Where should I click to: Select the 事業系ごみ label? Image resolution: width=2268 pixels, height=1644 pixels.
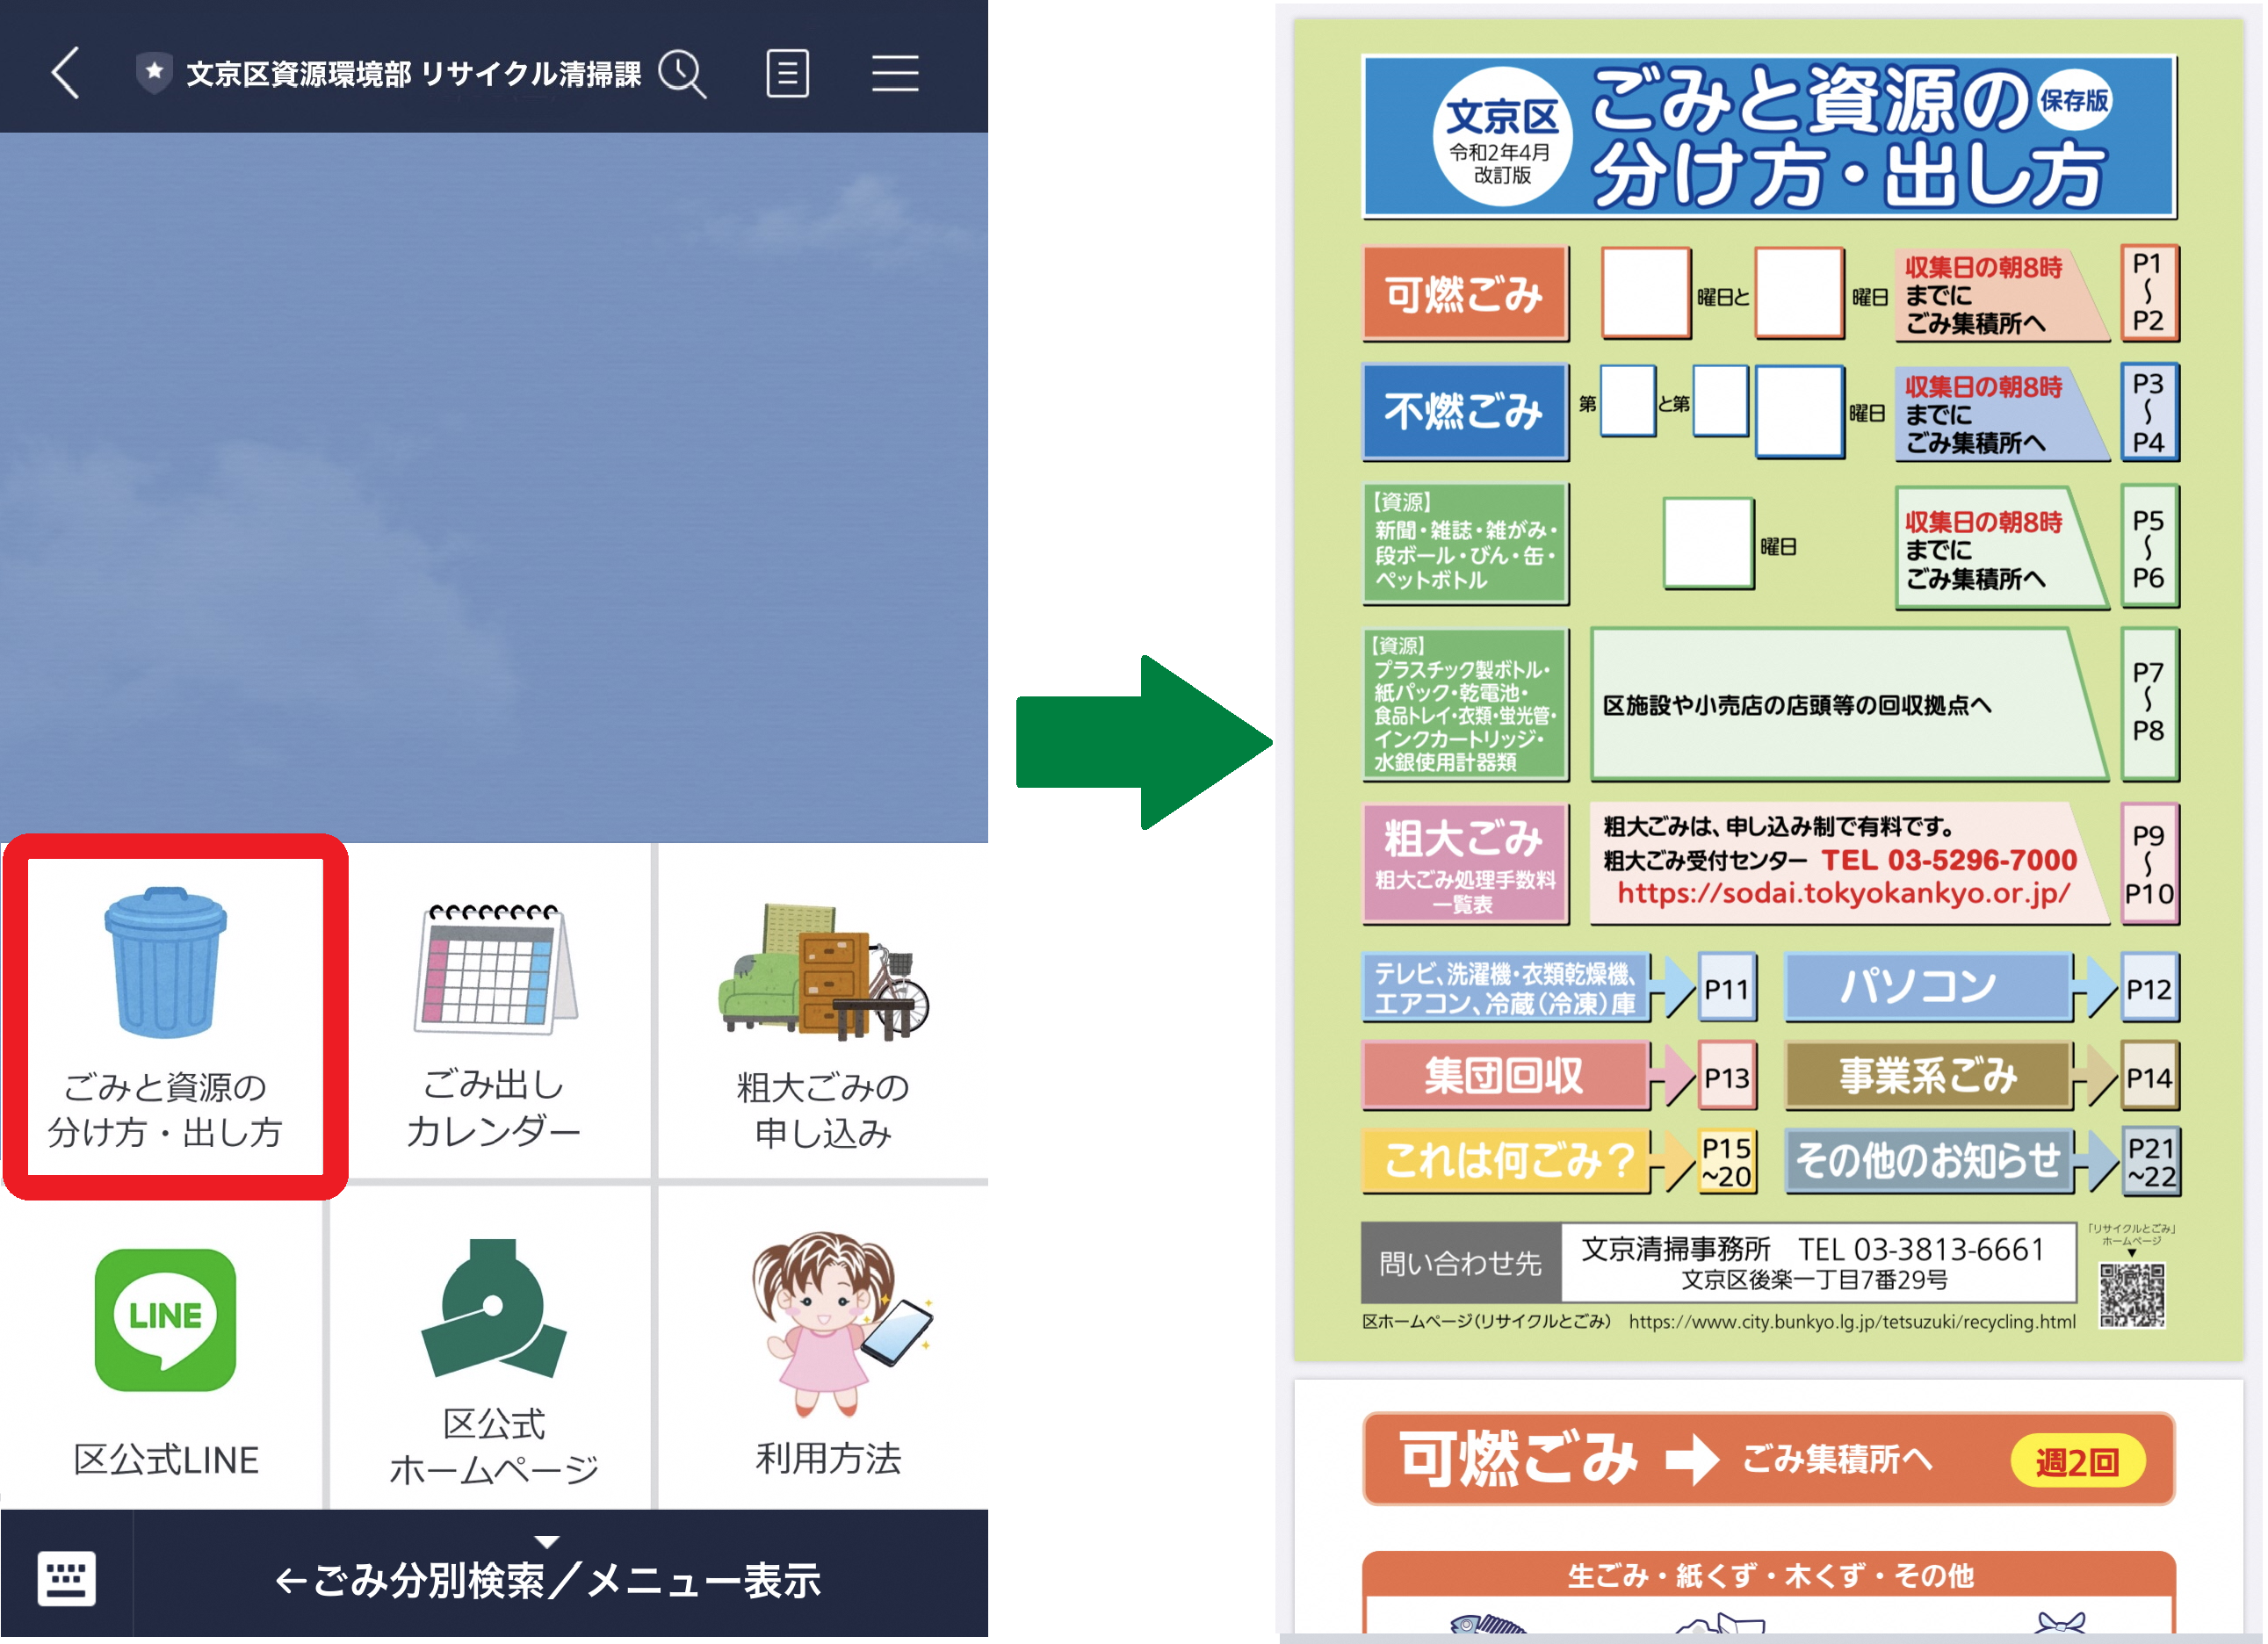(x=1930, y=1077)
